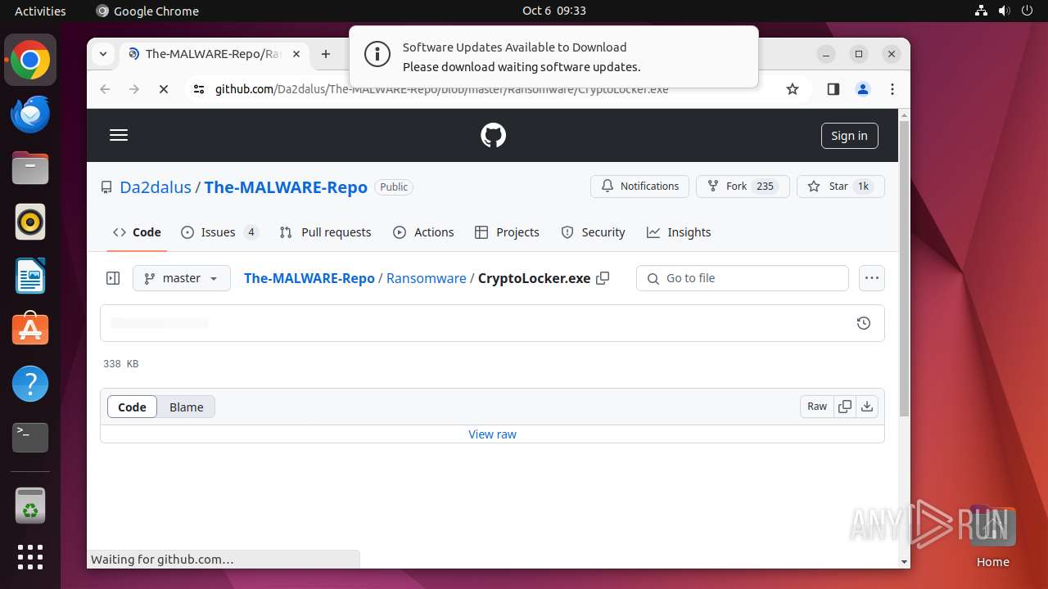Screen dimensions: 1048x589
Task: Open the Home folder desktop icon
Action: [x=992, y=537]
